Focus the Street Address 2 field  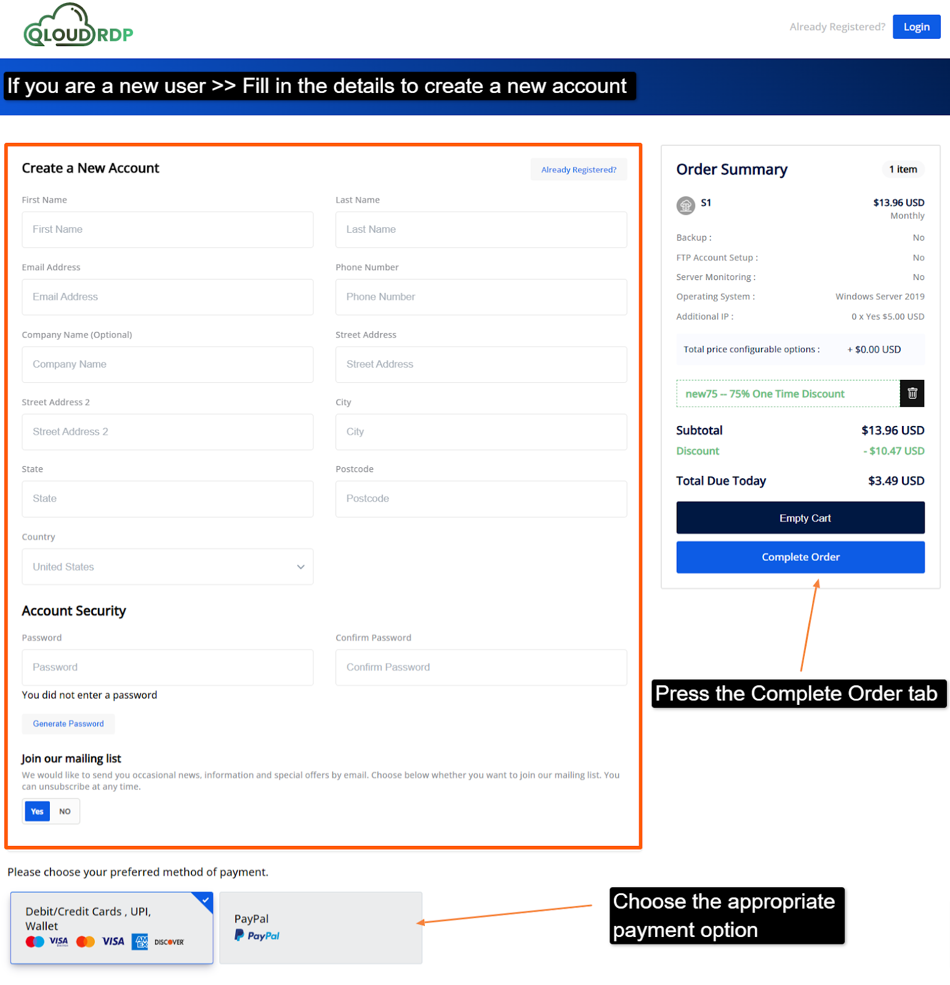[167, 432]
